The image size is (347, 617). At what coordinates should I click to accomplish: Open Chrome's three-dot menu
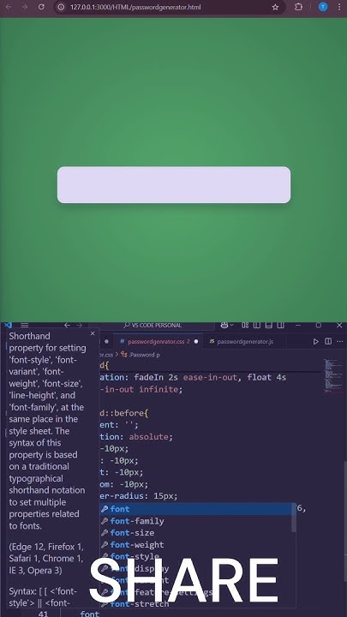[x=339, y=7]
